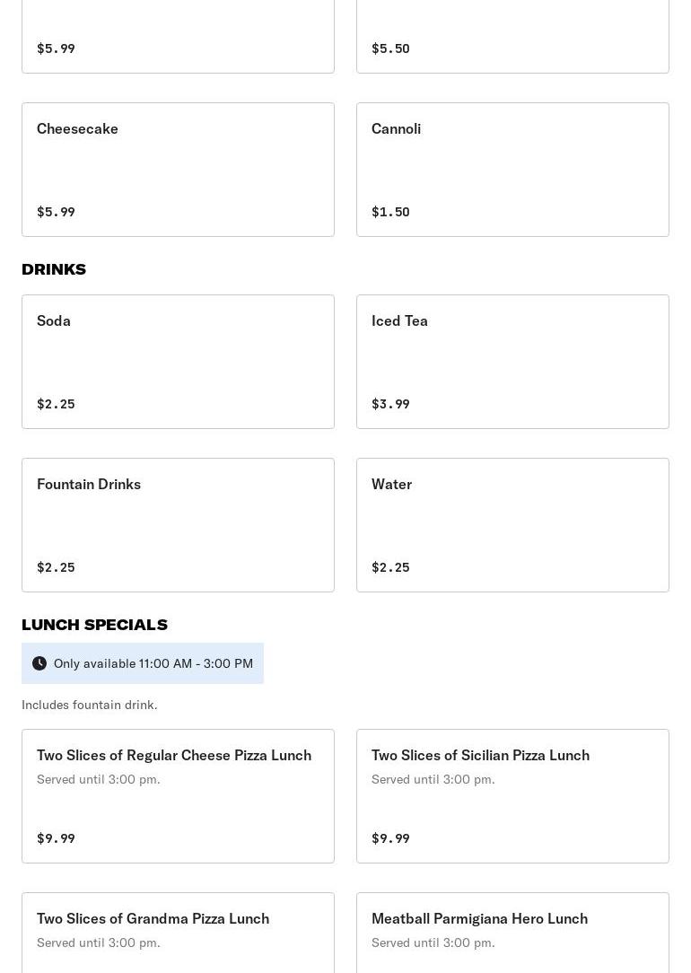Select Two Slices of Grandma Pizza Lunch

point(178,934)
